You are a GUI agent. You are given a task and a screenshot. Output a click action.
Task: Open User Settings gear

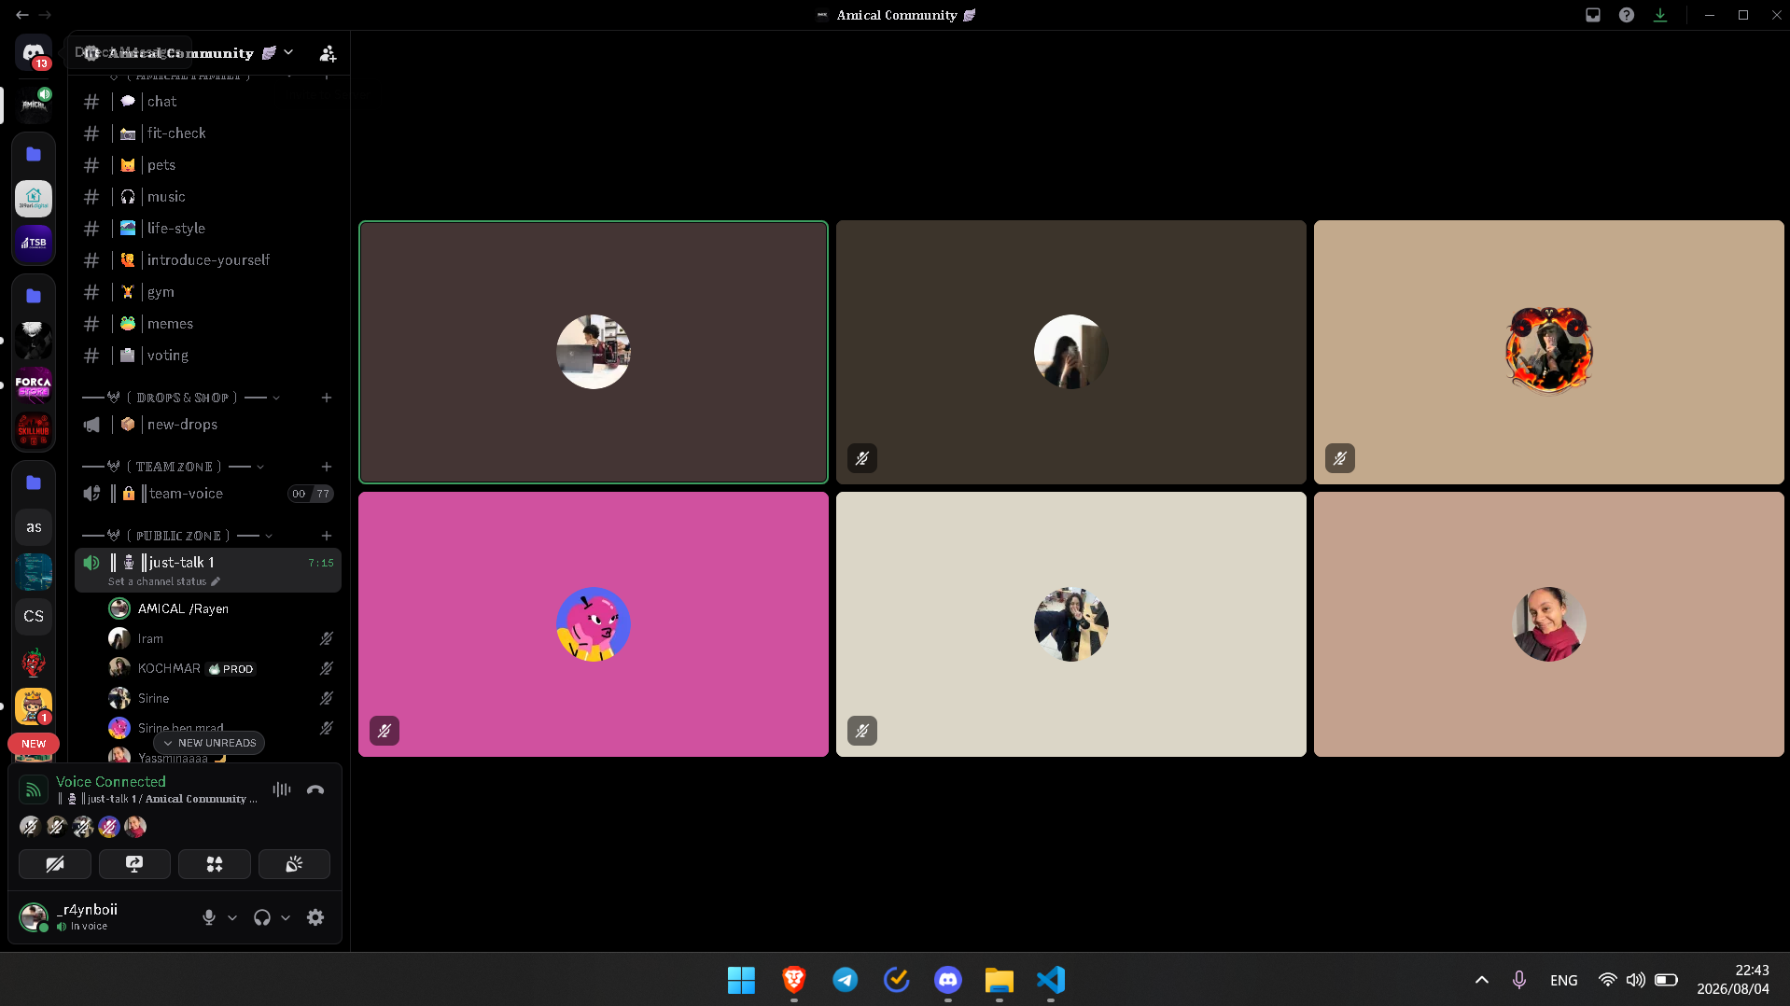(315, 917)
